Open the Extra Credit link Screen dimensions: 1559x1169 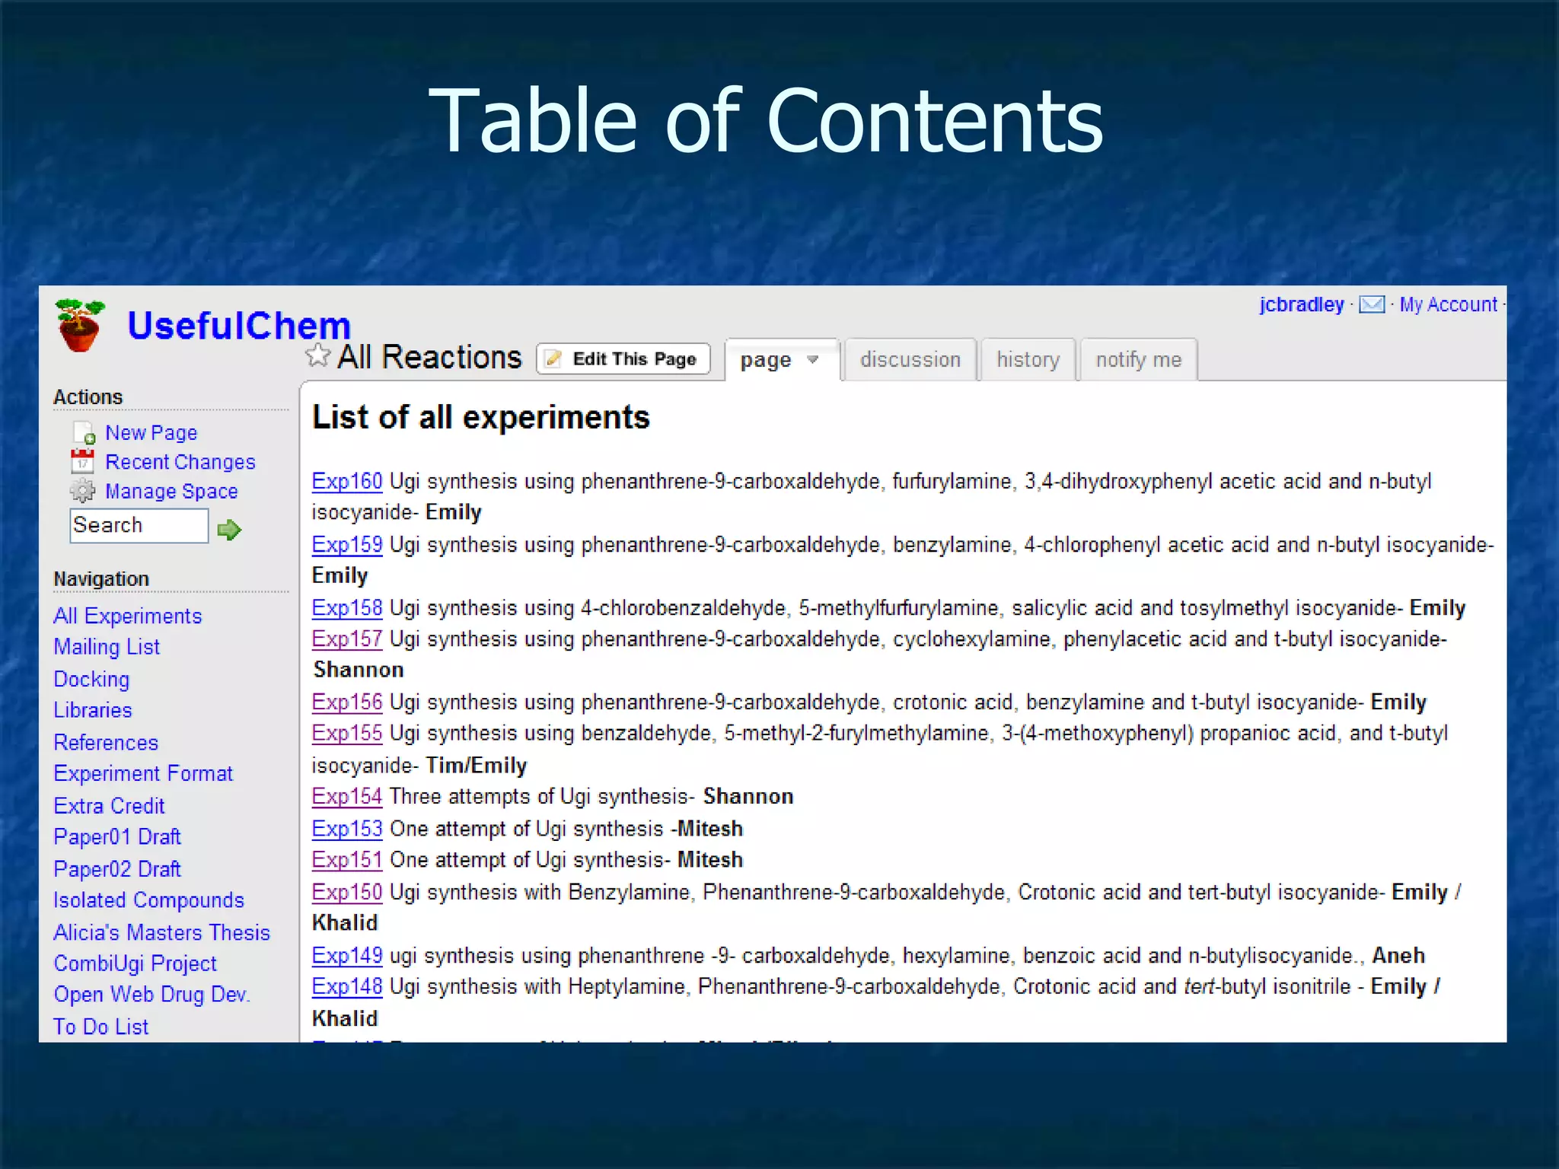coord(109,805)
